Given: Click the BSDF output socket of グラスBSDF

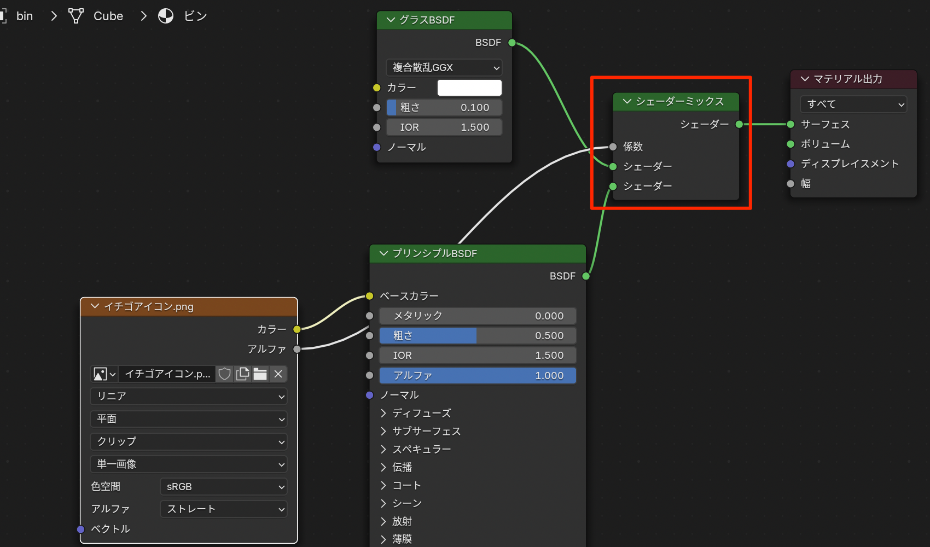Looking at the screenshot, I should click(x=512, y=43).
